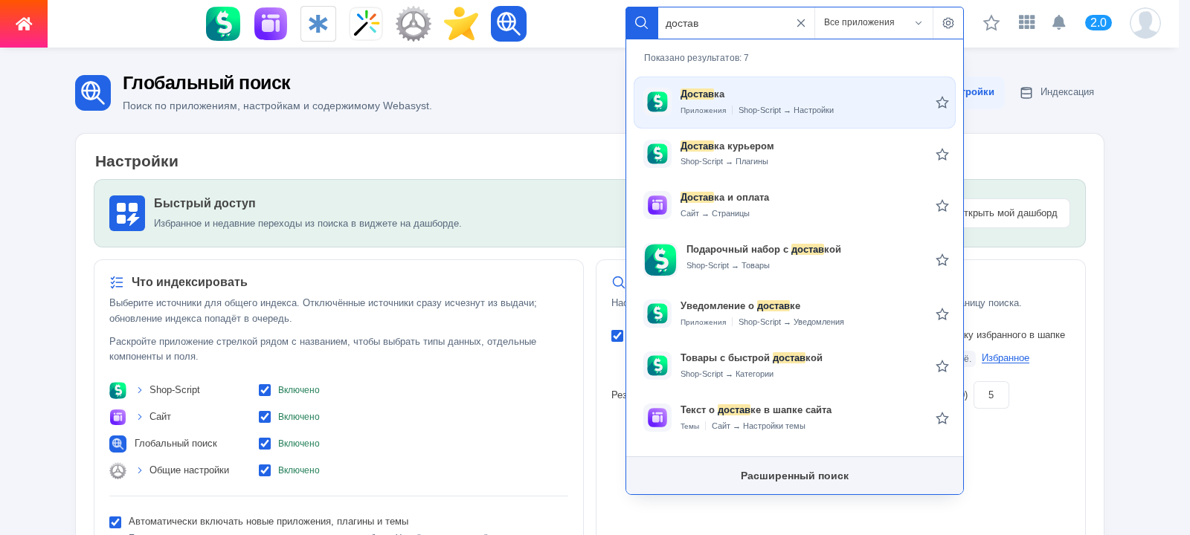1190x535 pixels.
Task: Favorite the 'Доставка курьером' result
Action: pos(942,155)
